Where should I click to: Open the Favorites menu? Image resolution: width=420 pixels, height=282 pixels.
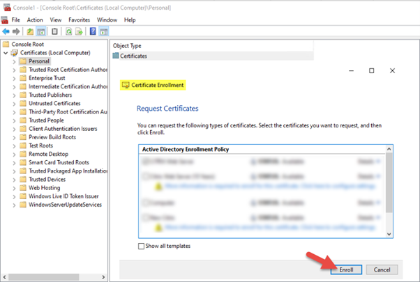pos(79,19)
